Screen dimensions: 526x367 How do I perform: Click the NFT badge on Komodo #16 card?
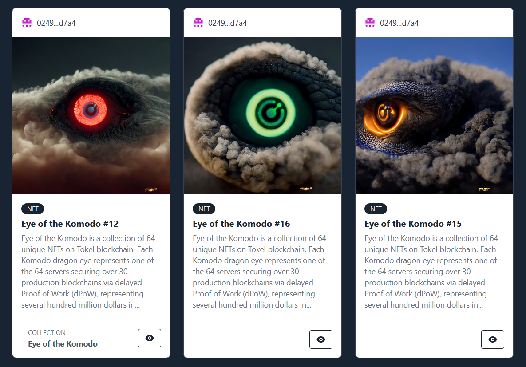(204, 209)
